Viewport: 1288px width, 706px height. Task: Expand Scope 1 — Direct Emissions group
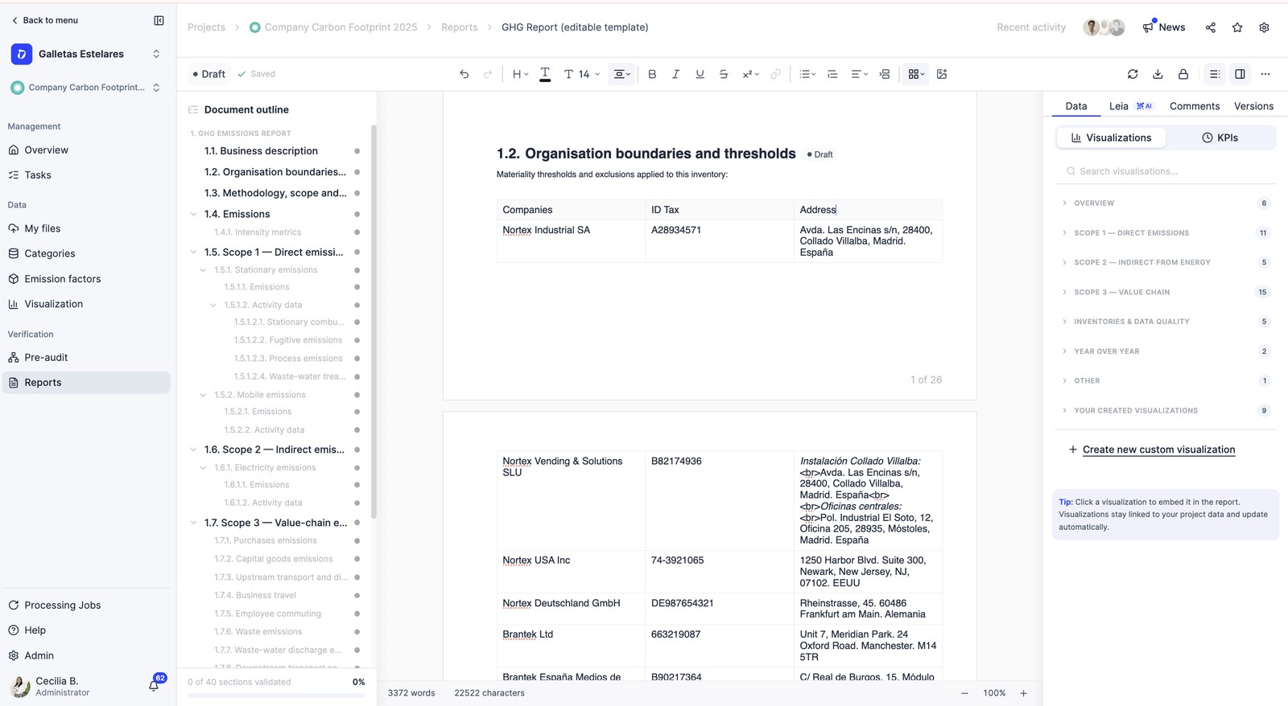(x=1166, y=233)
